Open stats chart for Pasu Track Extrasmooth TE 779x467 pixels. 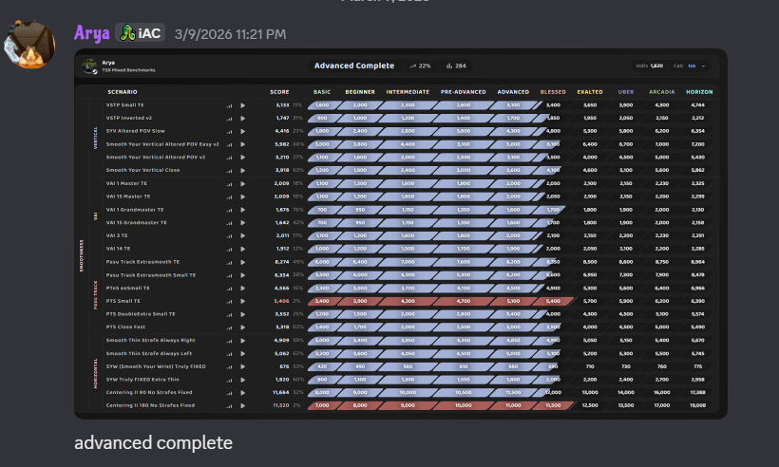click(229, 263)
